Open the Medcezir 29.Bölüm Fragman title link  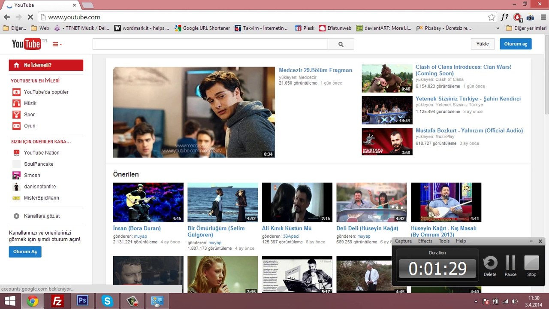(315, 70)
